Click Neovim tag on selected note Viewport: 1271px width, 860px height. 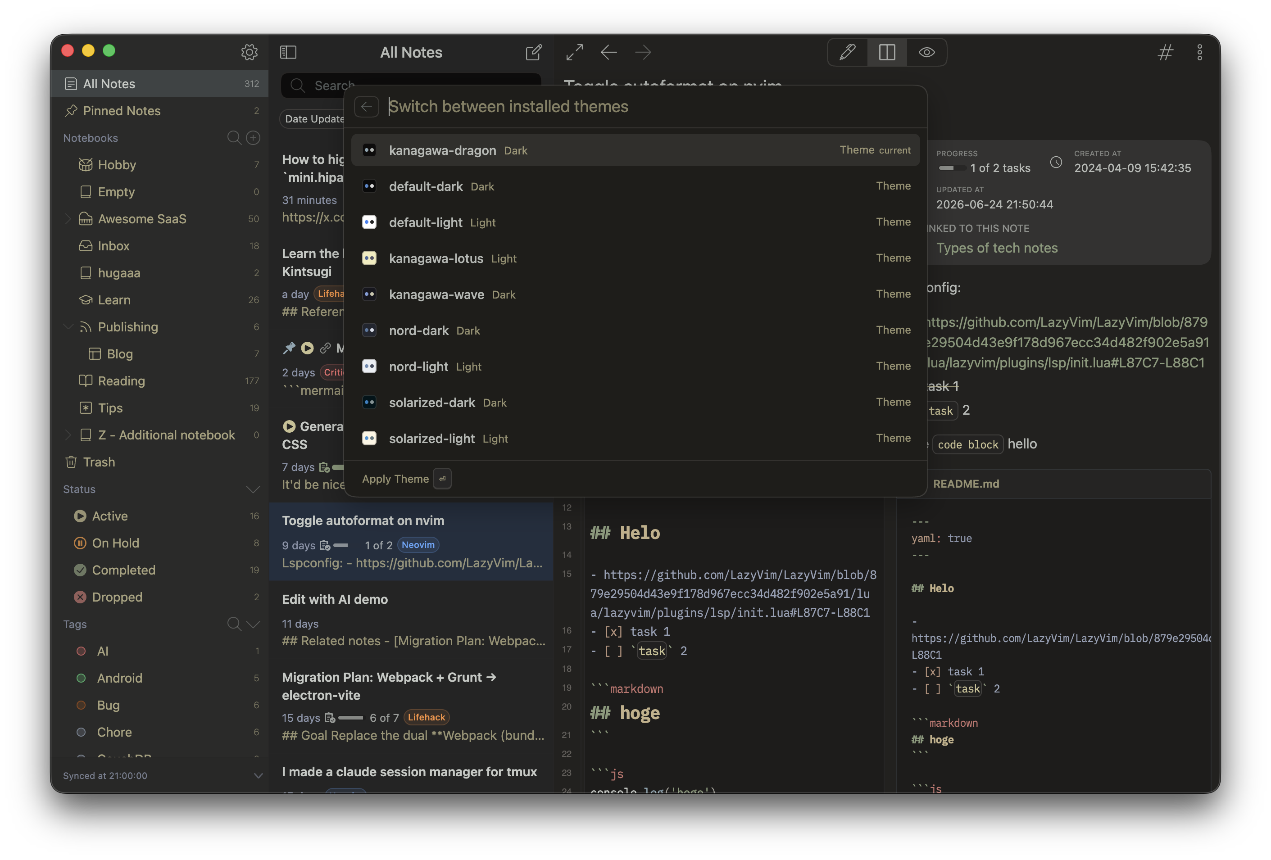[418, 544]
